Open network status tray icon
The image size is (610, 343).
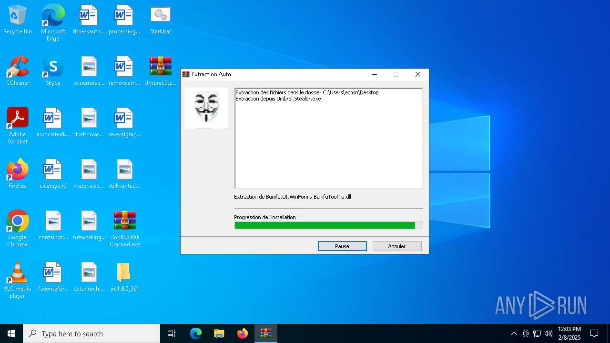tap(537, 333)
